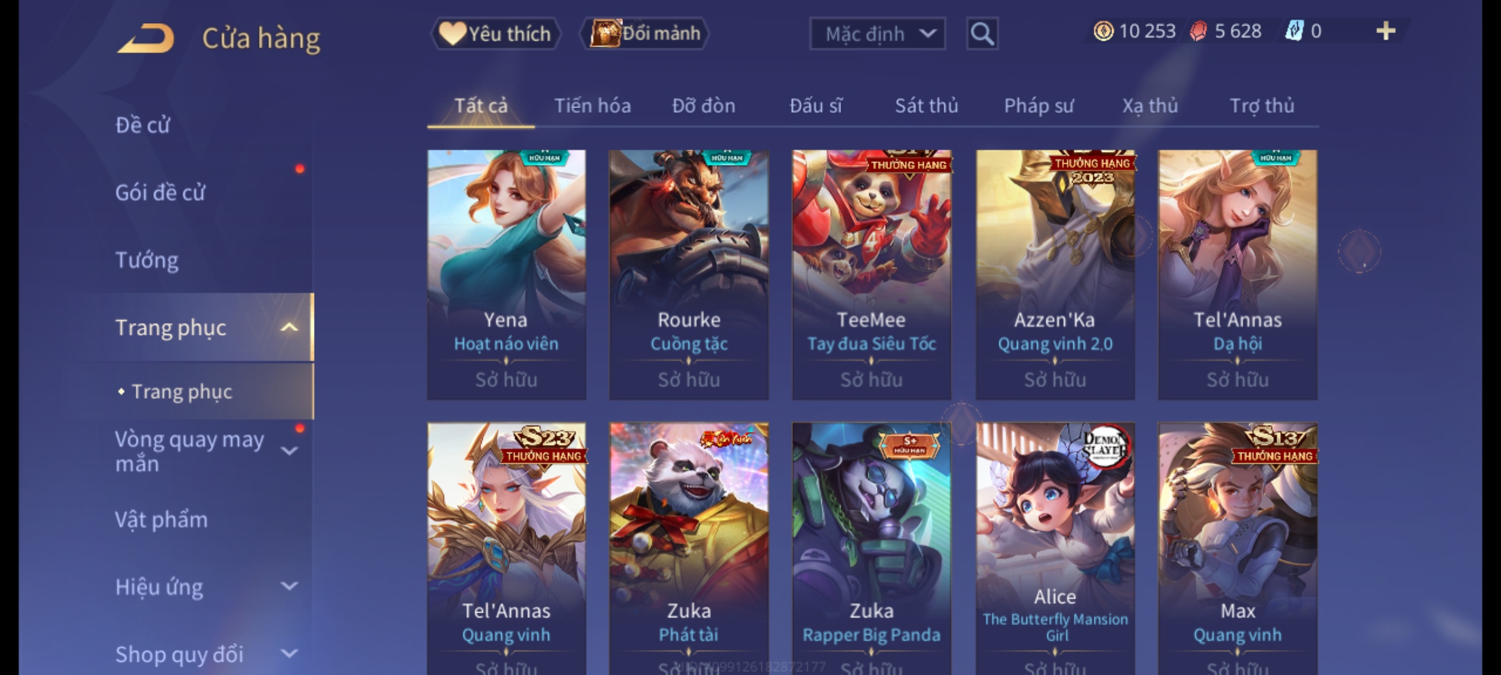This screenshot has width=1501, height=675.
Task: Select the Yena Hoạt náo viên skin card
Action: click(507, 275)
